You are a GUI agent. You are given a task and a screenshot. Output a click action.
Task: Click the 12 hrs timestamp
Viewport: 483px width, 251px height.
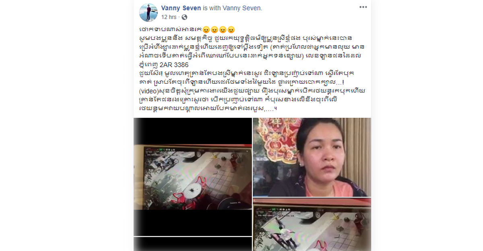coord(169,17)
